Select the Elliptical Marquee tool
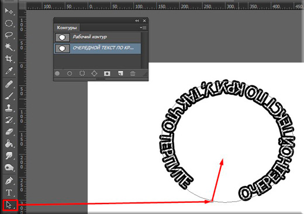This screenshot has height=214, width=304. tap(9, 23)
